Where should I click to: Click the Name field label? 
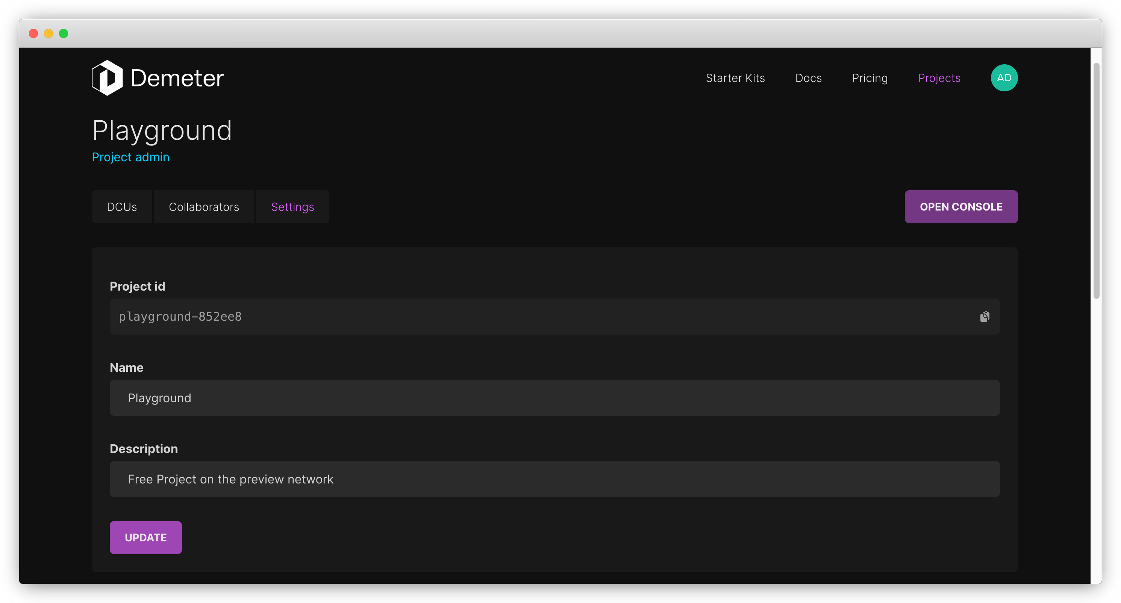126,368
